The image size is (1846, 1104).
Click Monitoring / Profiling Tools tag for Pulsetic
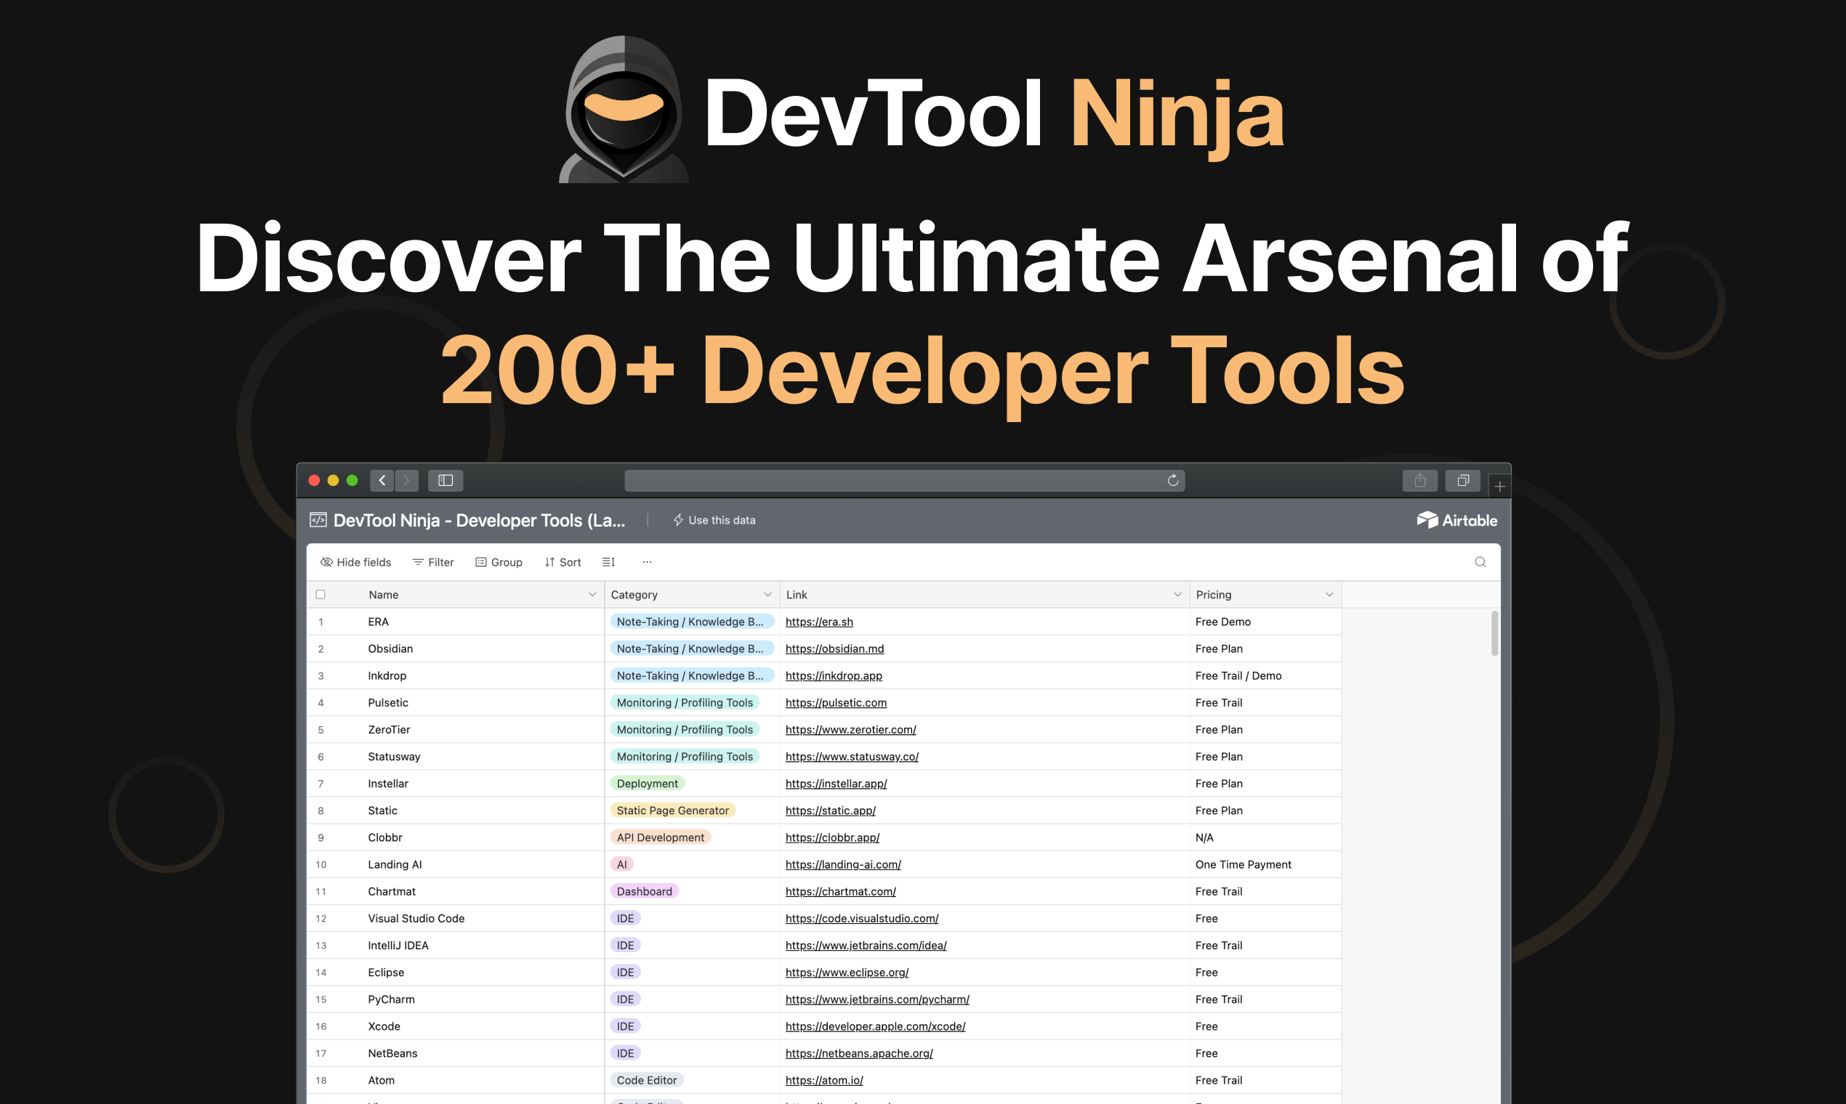(684, 702)
